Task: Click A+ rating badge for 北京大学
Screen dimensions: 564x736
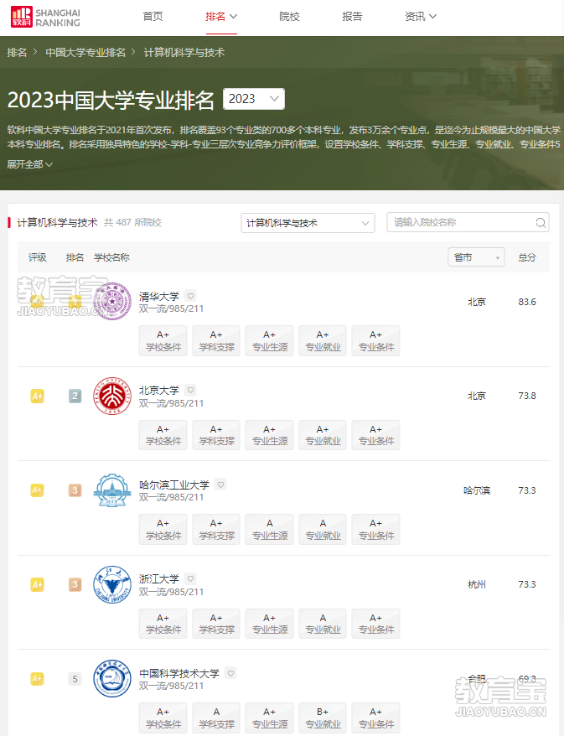Action: pyautogui.click(x=37, y=397)
